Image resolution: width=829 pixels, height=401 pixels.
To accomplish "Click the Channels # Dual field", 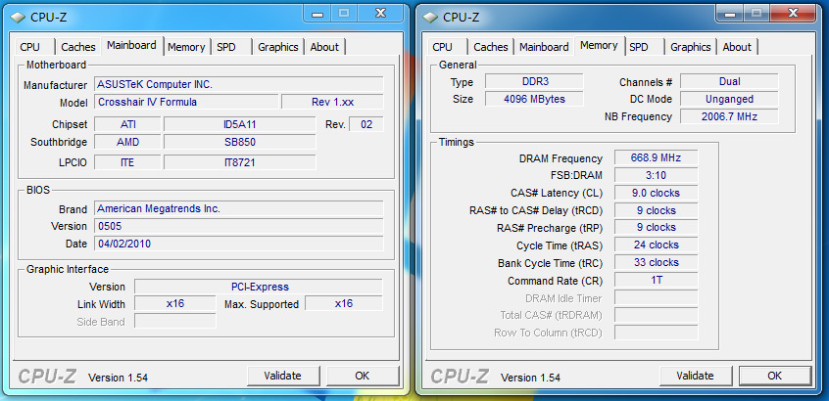I will pyautogui.click(x=730, y=81).
